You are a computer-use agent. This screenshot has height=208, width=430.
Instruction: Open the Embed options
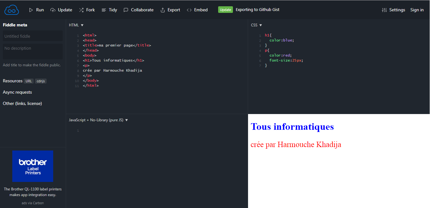(197, 10)
